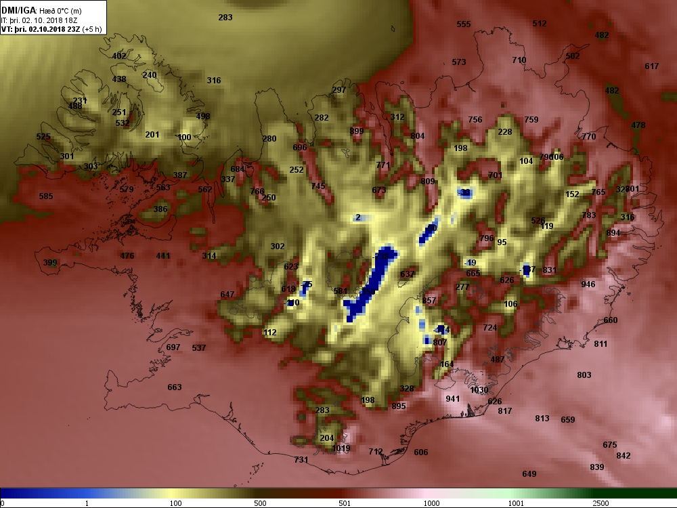677x508 pixels.
Task: Click map value '585'
Action: point(46,196)
